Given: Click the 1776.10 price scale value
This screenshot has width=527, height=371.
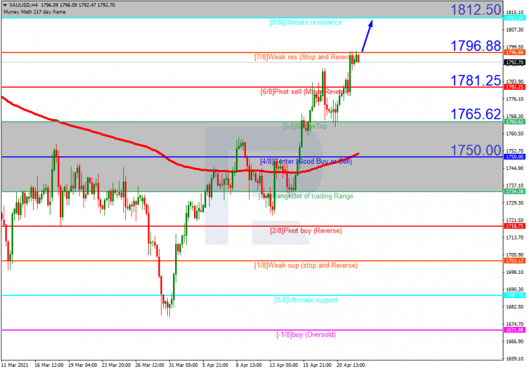Looking at the screenshot, I should click(x=515, y=99).
